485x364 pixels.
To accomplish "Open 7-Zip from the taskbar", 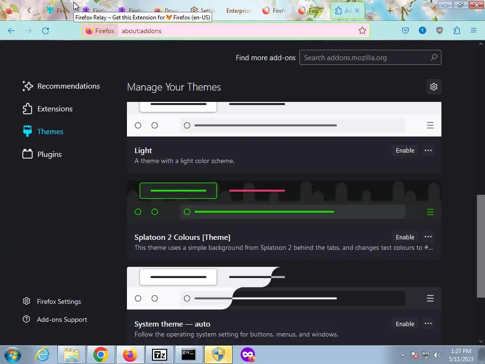I will pyautogui.click(x=159, y=355).
